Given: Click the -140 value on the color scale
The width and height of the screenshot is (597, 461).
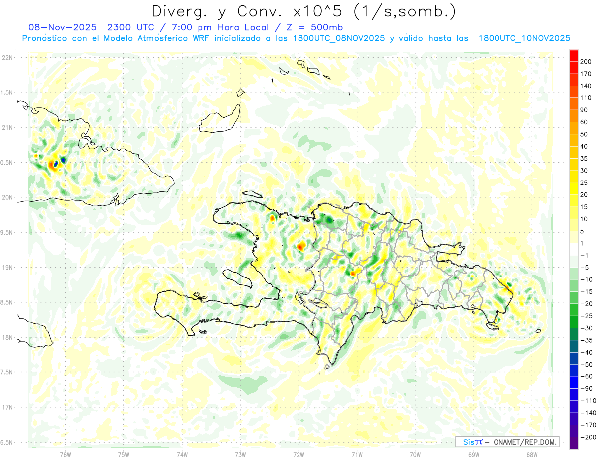Looking at the screenshot, I should (x=587, y=413).
